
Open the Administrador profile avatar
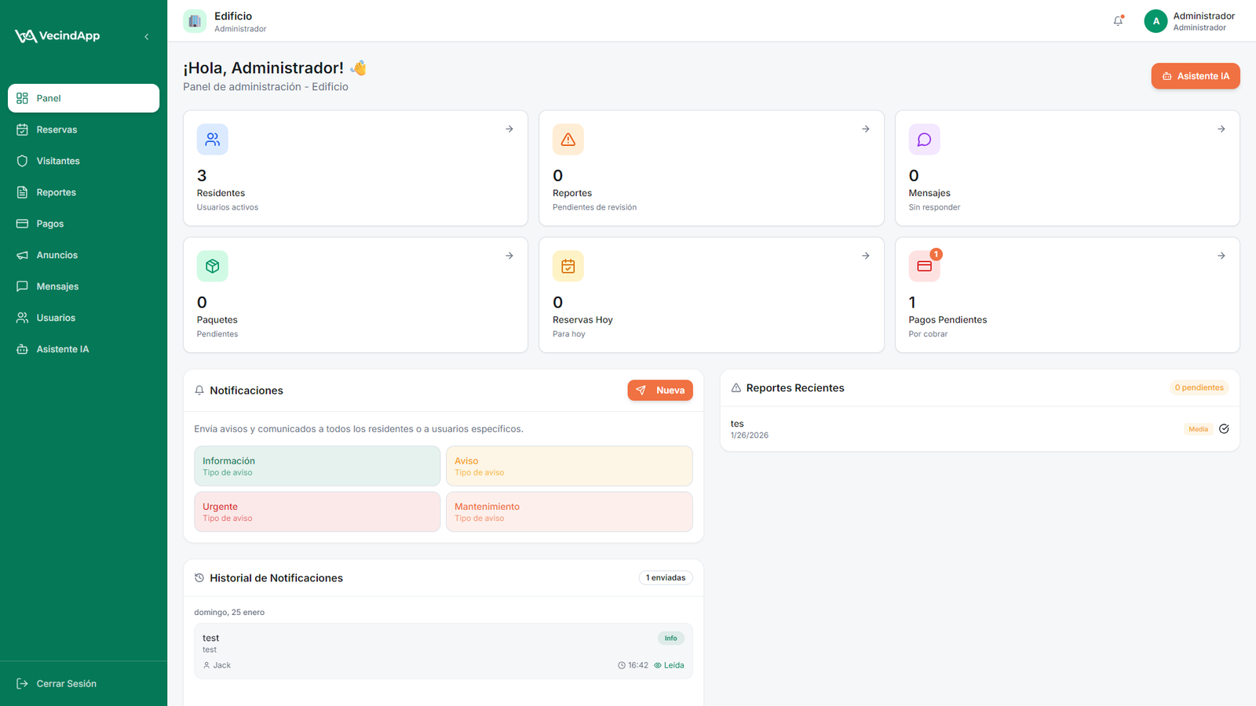tap(1156, 21)
